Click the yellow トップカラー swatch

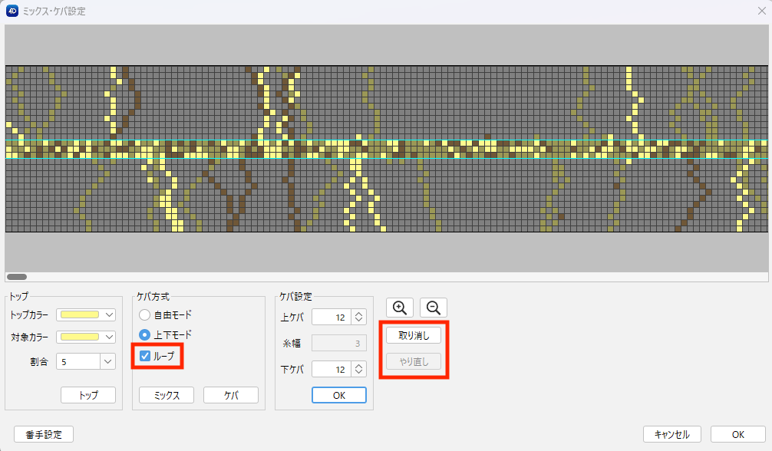pyautogui.click(x=80, y=314)
